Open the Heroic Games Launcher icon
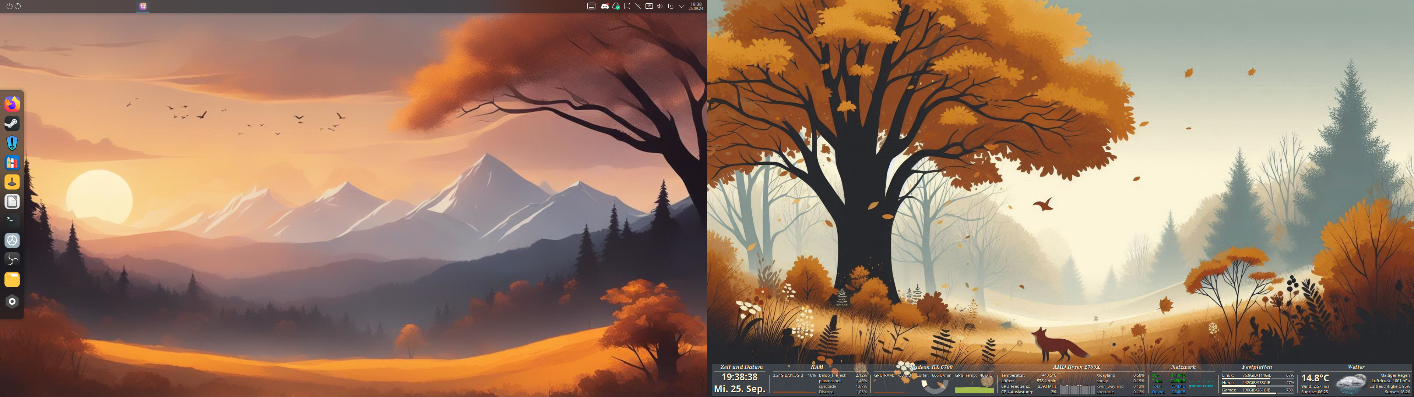The image size is (1414, 397). (12, 143)
